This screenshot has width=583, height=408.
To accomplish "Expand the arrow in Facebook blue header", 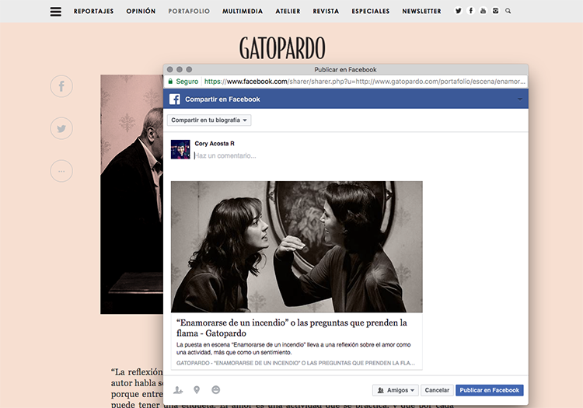I will pos(519,99).
